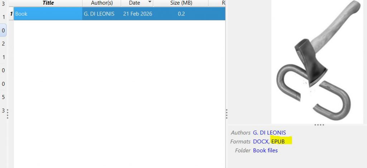The image size is (367, 168).
Task: Sort the book list by Title column
Action: [x=48, y=3]
